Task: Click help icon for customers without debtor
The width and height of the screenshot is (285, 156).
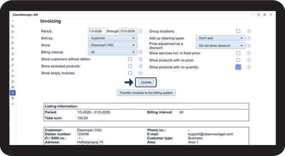Action: pos(140,59)
